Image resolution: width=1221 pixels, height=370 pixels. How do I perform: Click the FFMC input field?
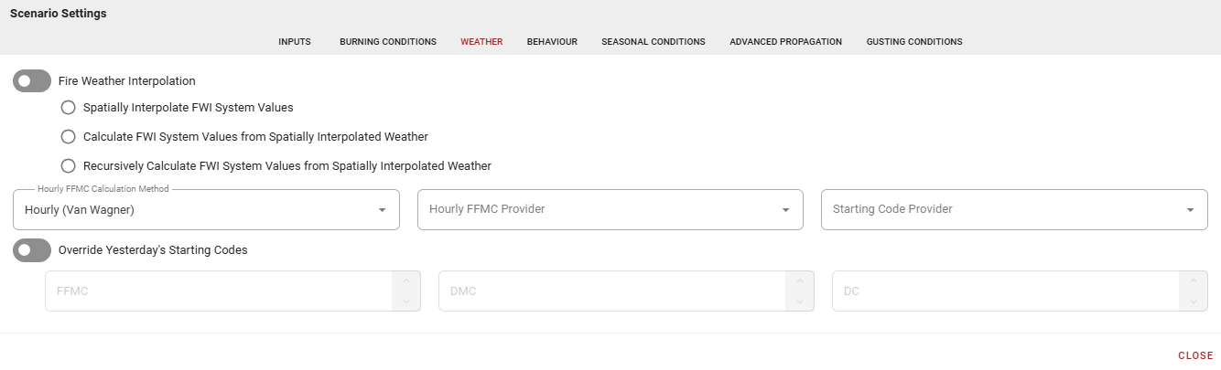(x=220, y=291)
